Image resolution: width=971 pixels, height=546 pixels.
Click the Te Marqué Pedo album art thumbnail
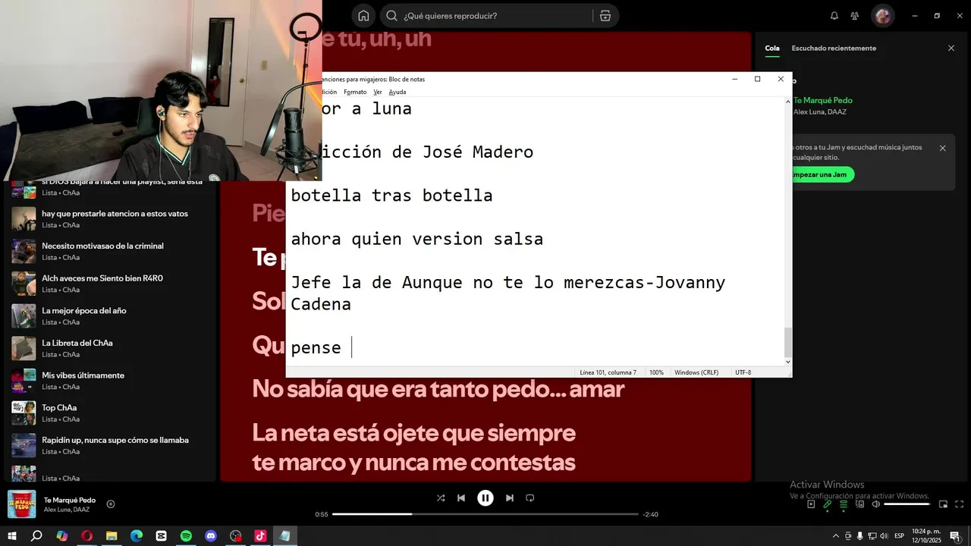pos(22,505)
